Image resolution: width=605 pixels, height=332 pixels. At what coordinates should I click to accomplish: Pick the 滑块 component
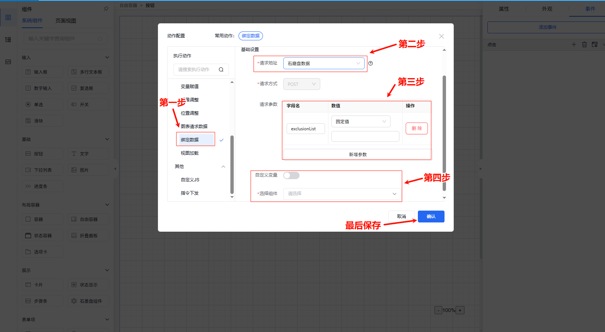pos(43,121)
